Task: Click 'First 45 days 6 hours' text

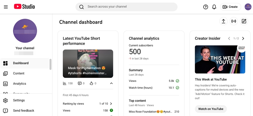Action: 76,95
